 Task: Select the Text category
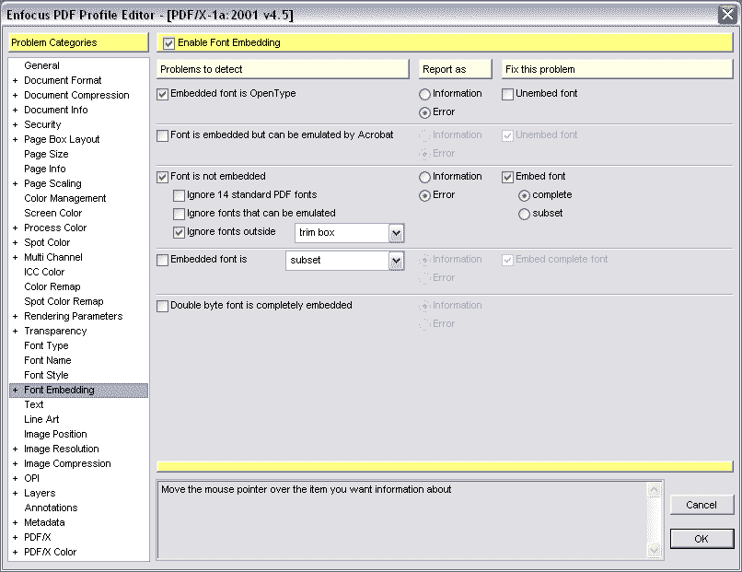pyautogui.click(x=33, y=405)
